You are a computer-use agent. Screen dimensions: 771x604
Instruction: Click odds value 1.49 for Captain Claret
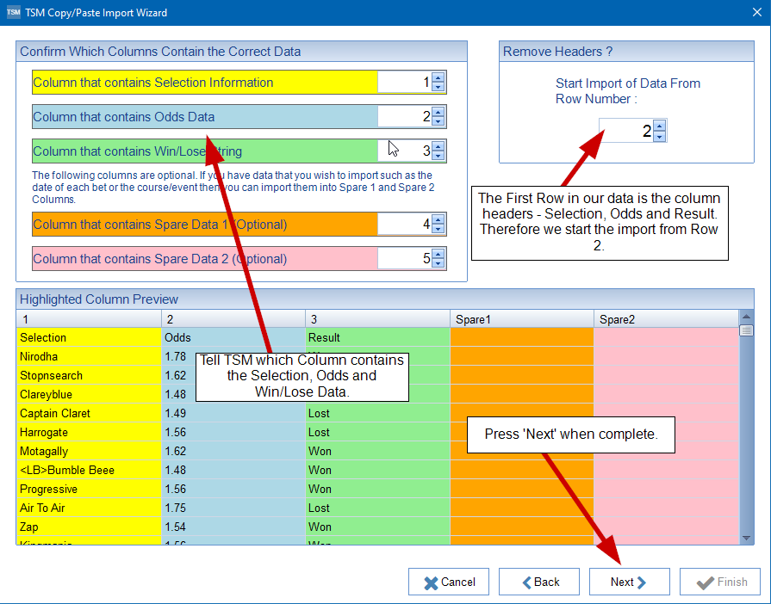(233, 413)
